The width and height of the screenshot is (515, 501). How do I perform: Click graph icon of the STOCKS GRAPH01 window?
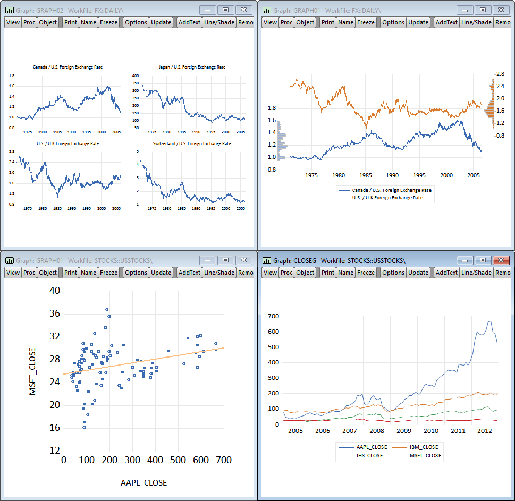[9, 260]
